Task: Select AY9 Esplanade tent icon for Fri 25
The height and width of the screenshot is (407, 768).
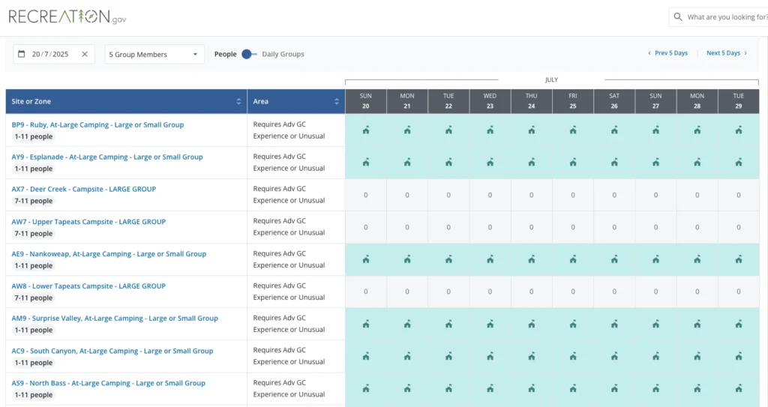Action: (x=573, y=163)
